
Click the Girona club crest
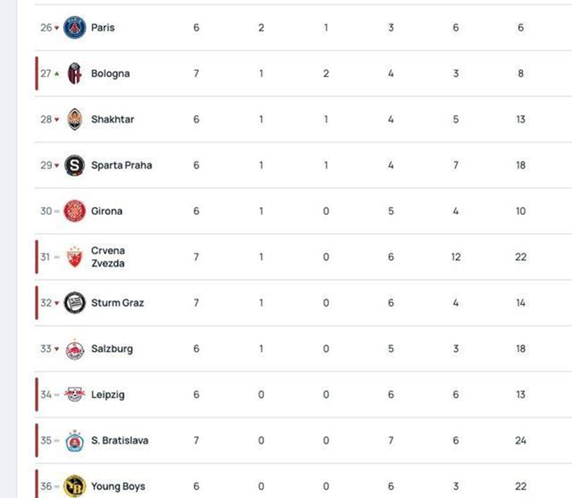(x=75, y=211)
